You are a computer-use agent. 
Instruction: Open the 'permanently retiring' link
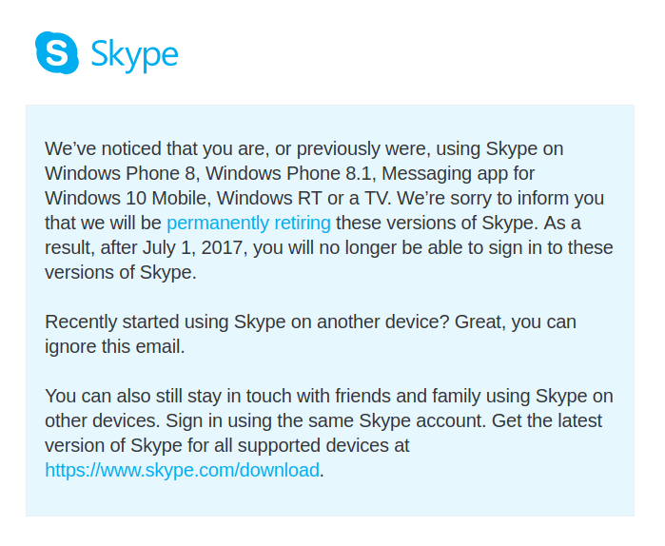point(248,223)
